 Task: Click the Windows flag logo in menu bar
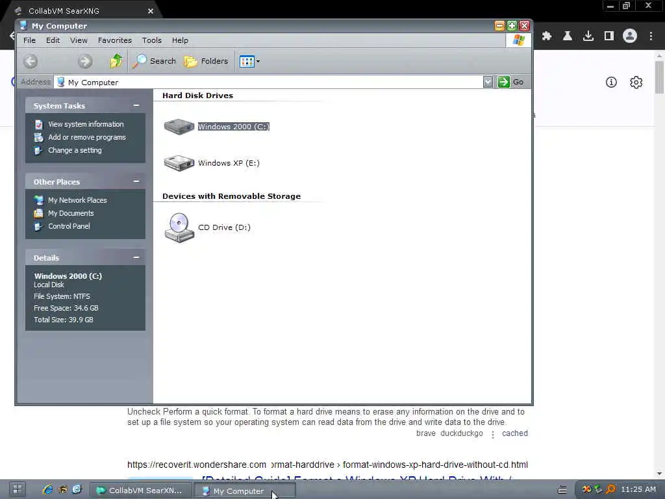518,40
